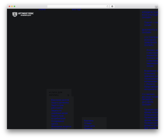The image size is (165, 139).
Task: Open Отзывы link
Action: tap(88, 123)
